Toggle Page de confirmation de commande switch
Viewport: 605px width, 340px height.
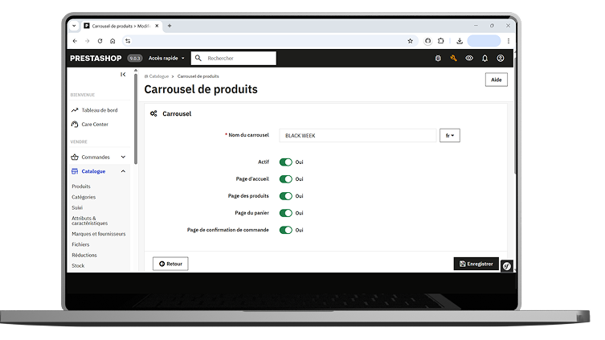286,230
